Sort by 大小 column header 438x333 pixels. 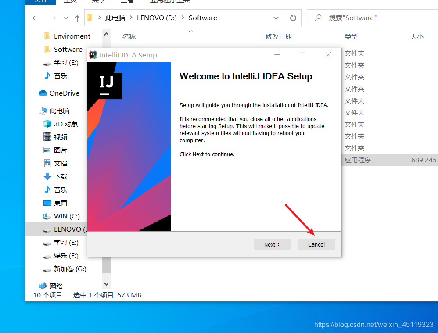(x=417, y=36)
